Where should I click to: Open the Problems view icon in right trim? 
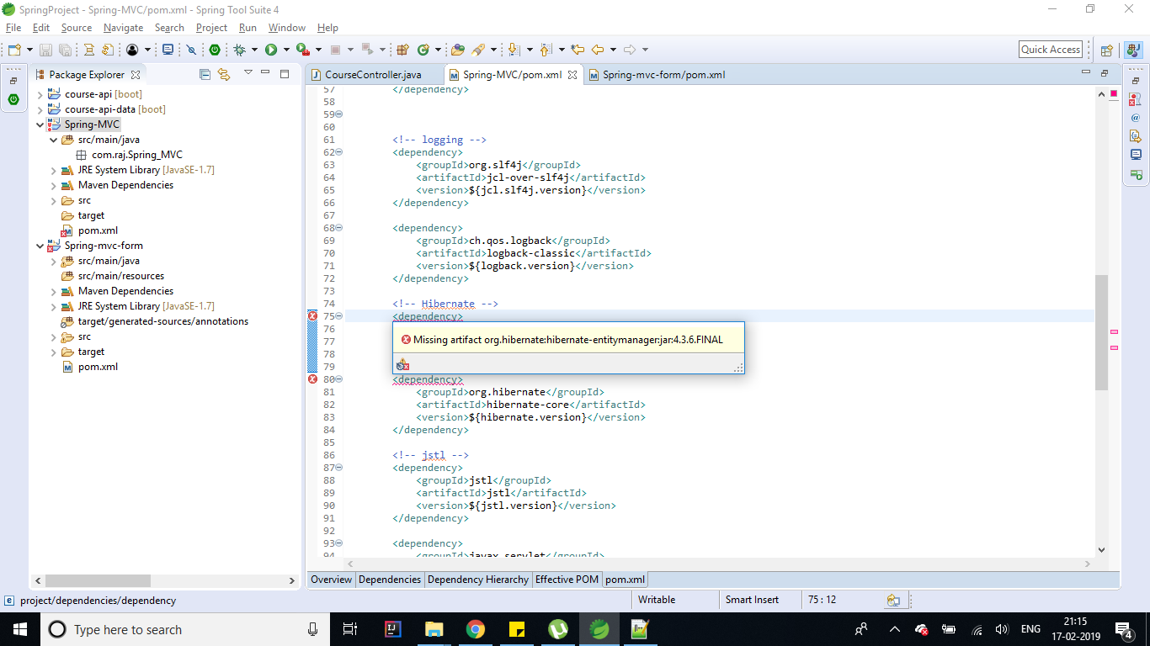(1135, 99)
